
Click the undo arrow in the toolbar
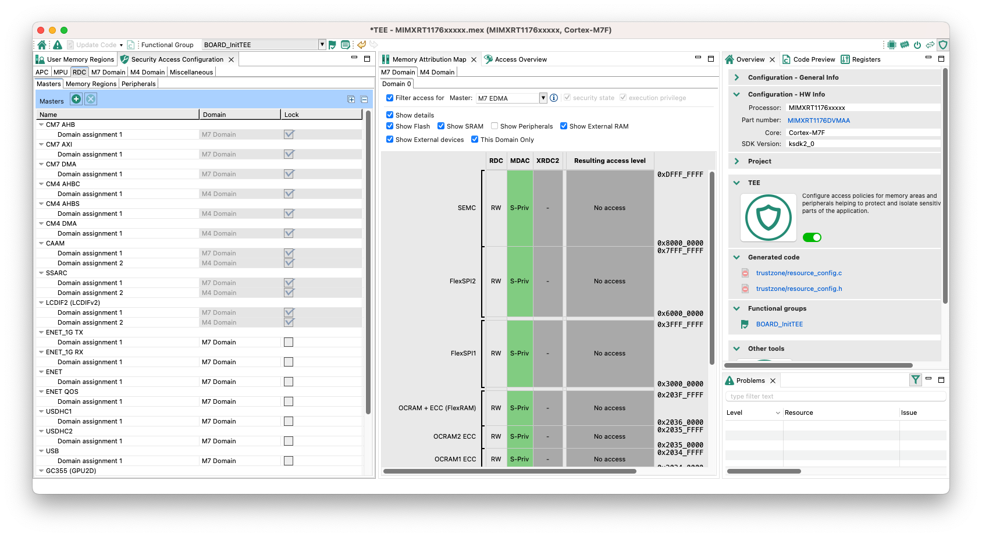[x=362, y=45]
